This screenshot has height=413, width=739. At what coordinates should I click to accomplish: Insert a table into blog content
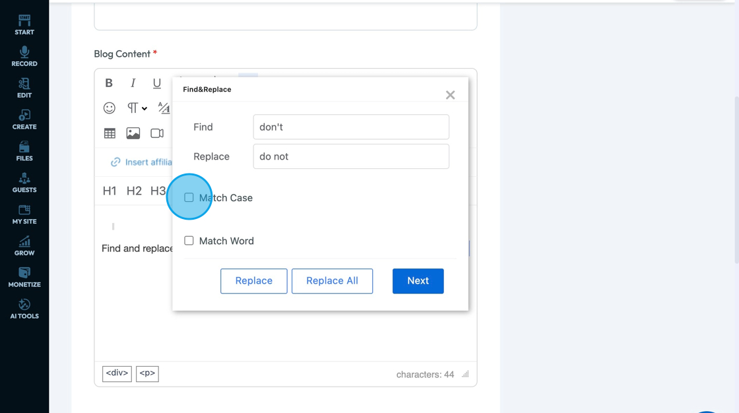110,133
